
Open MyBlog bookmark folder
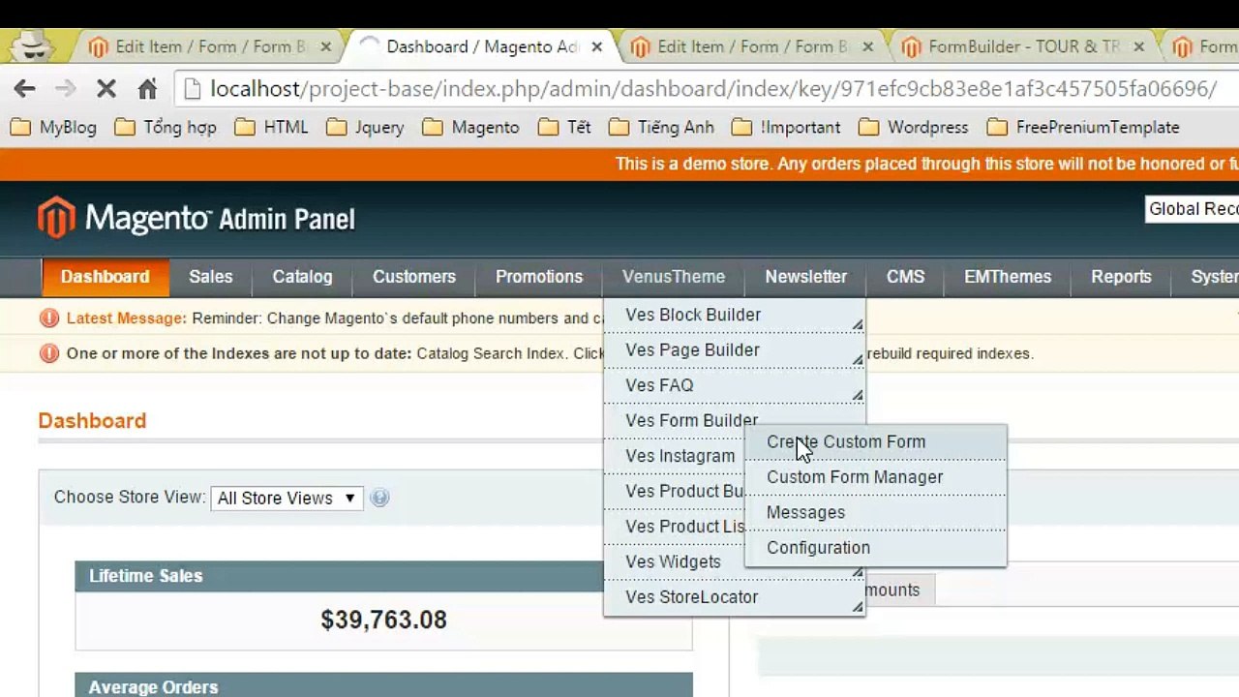coord(54,127)
